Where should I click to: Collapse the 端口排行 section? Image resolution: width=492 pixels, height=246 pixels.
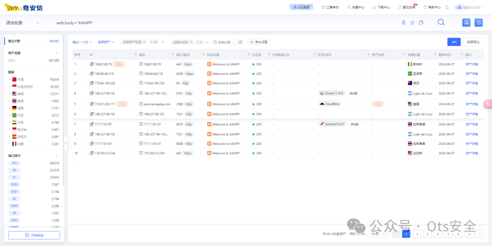[57, 155]
